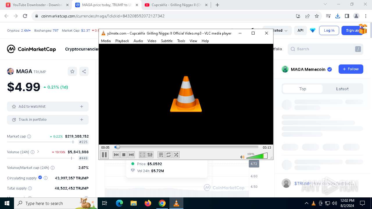Seek along the VLC progress bar
The image size is (372, 209).
pyautogui.click(x=186, y=147)
